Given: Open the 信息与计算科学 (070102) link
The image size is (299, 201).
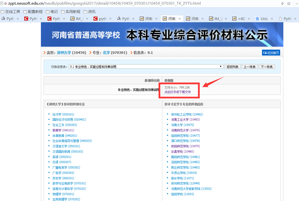Looking at the screenshot, I should pos(69,189).
